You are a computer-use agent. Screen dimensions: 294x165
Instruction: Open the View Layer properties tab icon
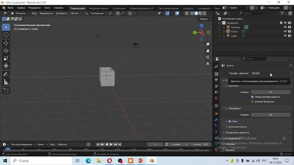pos(216,86)
